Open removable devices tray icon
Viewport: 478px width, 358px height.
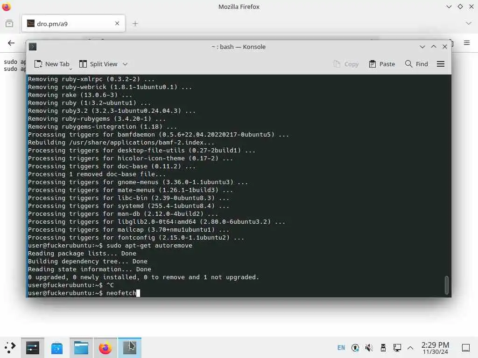tap(383, 348)
